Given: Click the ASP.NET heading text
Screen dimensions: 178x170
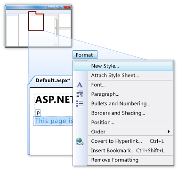Looking at the screenshot, I should (54, 100).
